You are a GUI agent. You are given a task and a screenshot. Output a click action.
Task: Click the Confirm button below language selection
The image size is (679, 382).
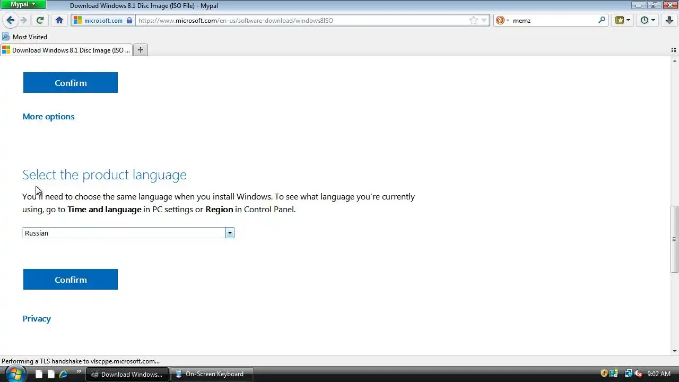pos(71,280)
